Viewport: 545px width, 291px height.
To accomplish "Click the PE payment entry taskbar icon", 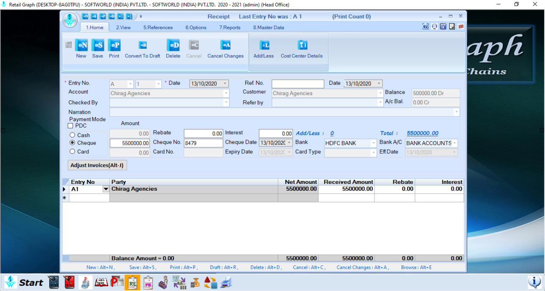I will [x=148, y=282].
